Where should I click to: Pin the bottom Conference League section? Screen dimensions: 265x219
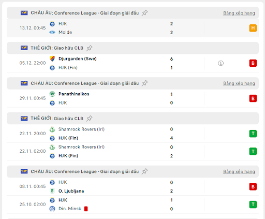[144, 171]
